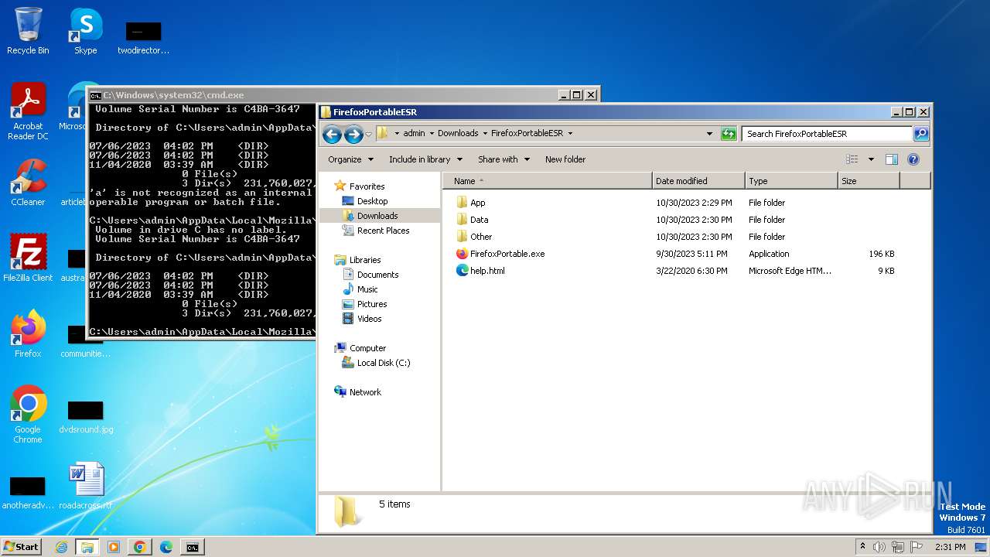This screenshot has width=990, height=557.
Task: Go forward in the Explorer window
Action: 353,134
